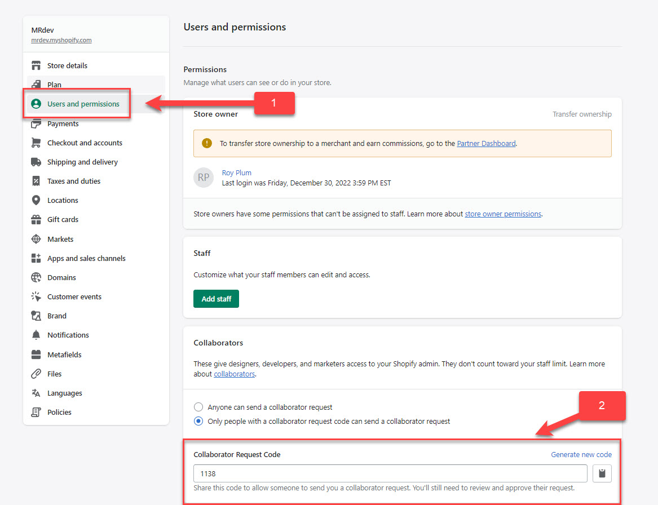The image size is (658, 505).
Task: Select the Markets globe icon
Action: [x=35, y=238]
